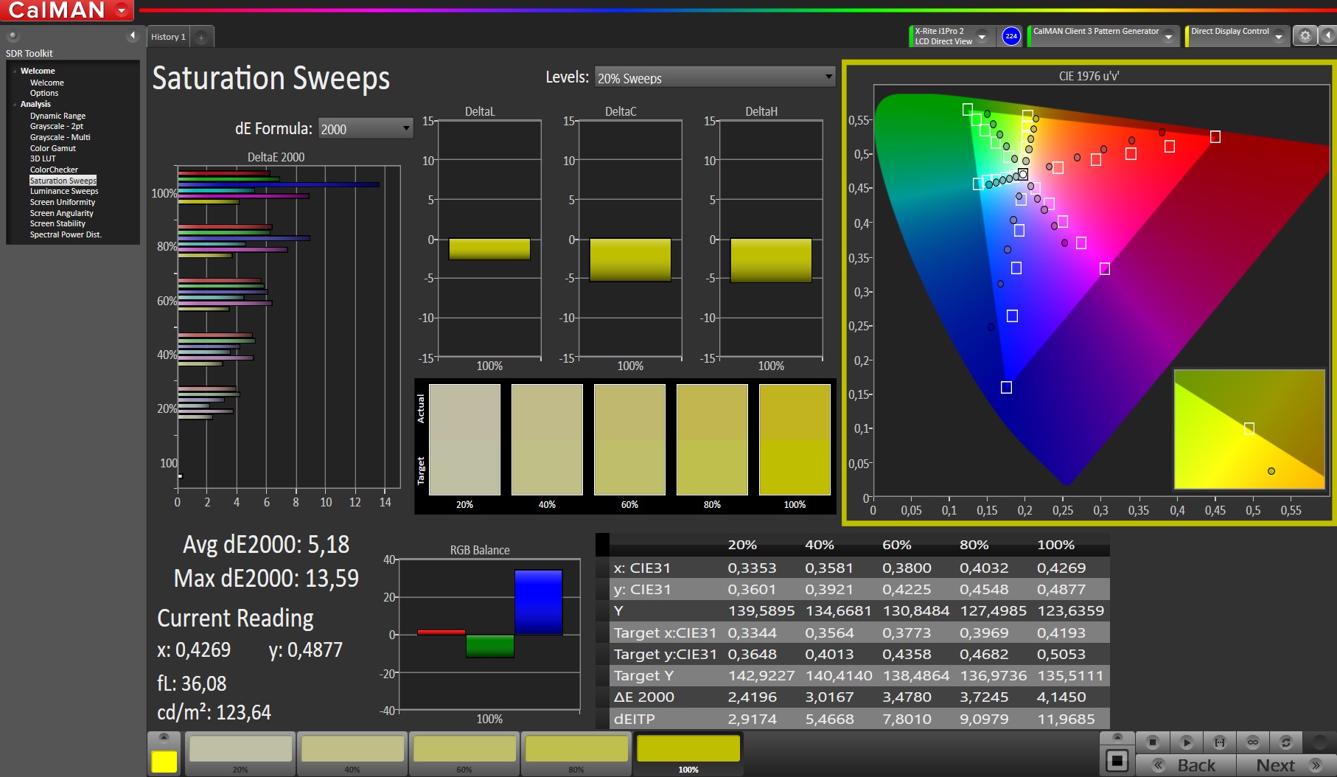Click the stop measurement icon
Viewport: 1337px width, 777px height.
click(1153, 742)
